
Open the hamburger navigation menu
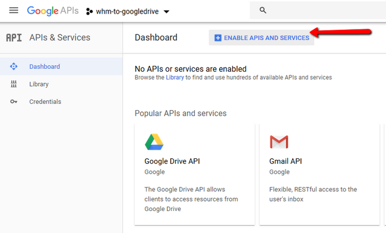(x=14, y=10)
